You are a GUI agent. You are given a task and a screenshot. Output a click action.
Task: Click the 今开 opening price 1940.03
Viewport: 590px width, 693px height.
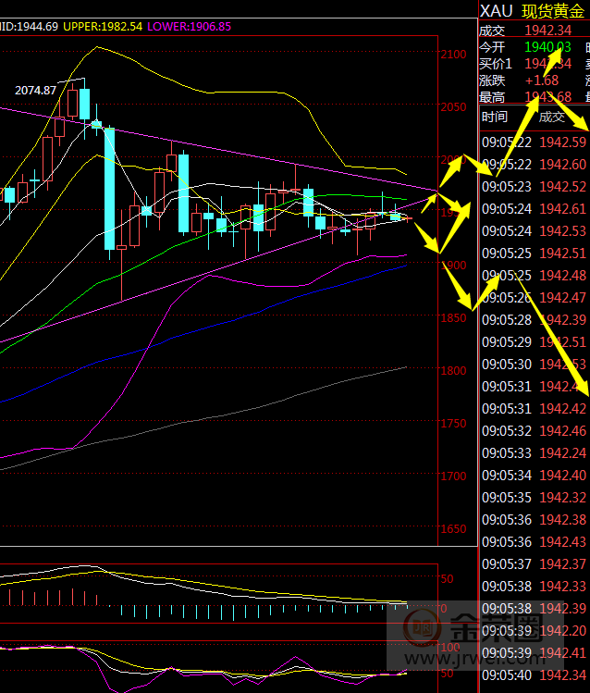point(547,46)
